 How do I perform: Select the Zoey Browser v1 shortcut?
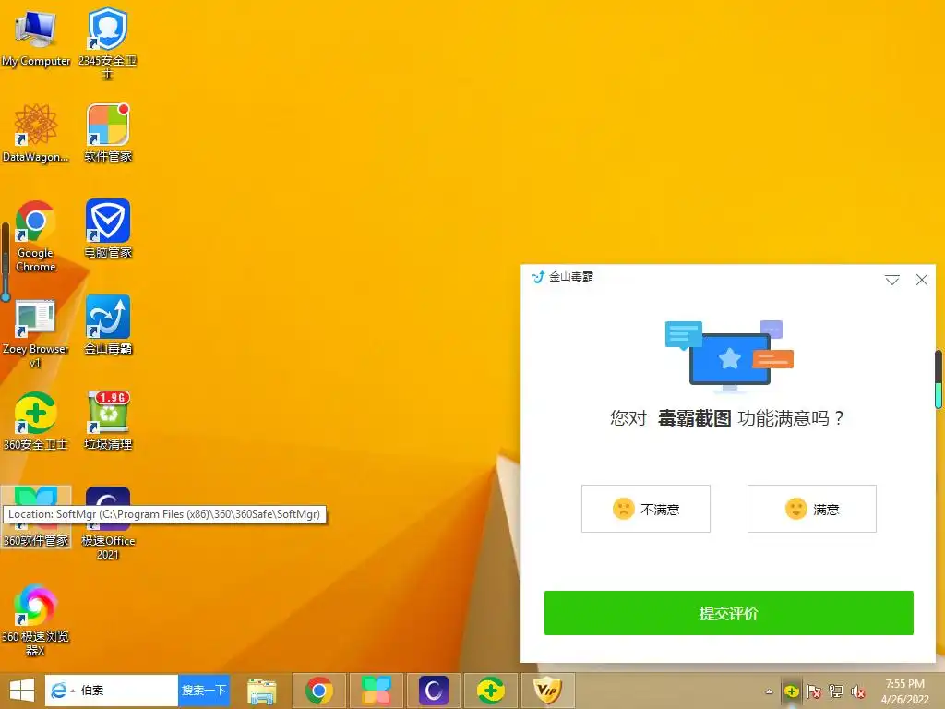coord(36,331)
